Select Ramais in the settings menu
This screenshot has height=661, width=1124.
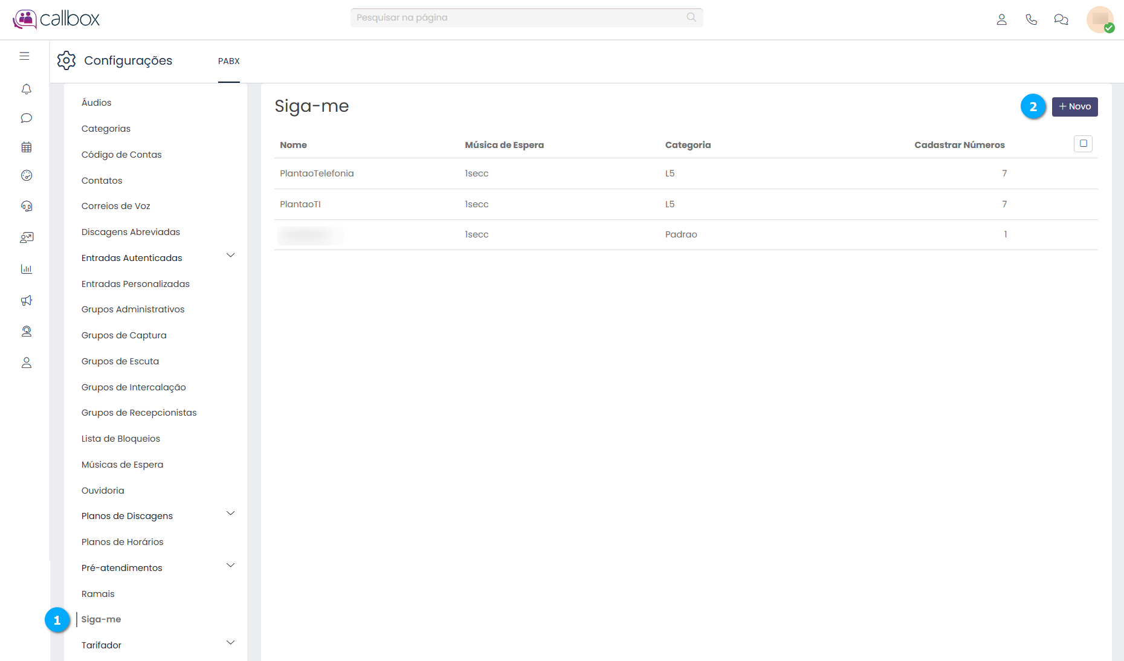pyautogui.click(x=98, y=594)
